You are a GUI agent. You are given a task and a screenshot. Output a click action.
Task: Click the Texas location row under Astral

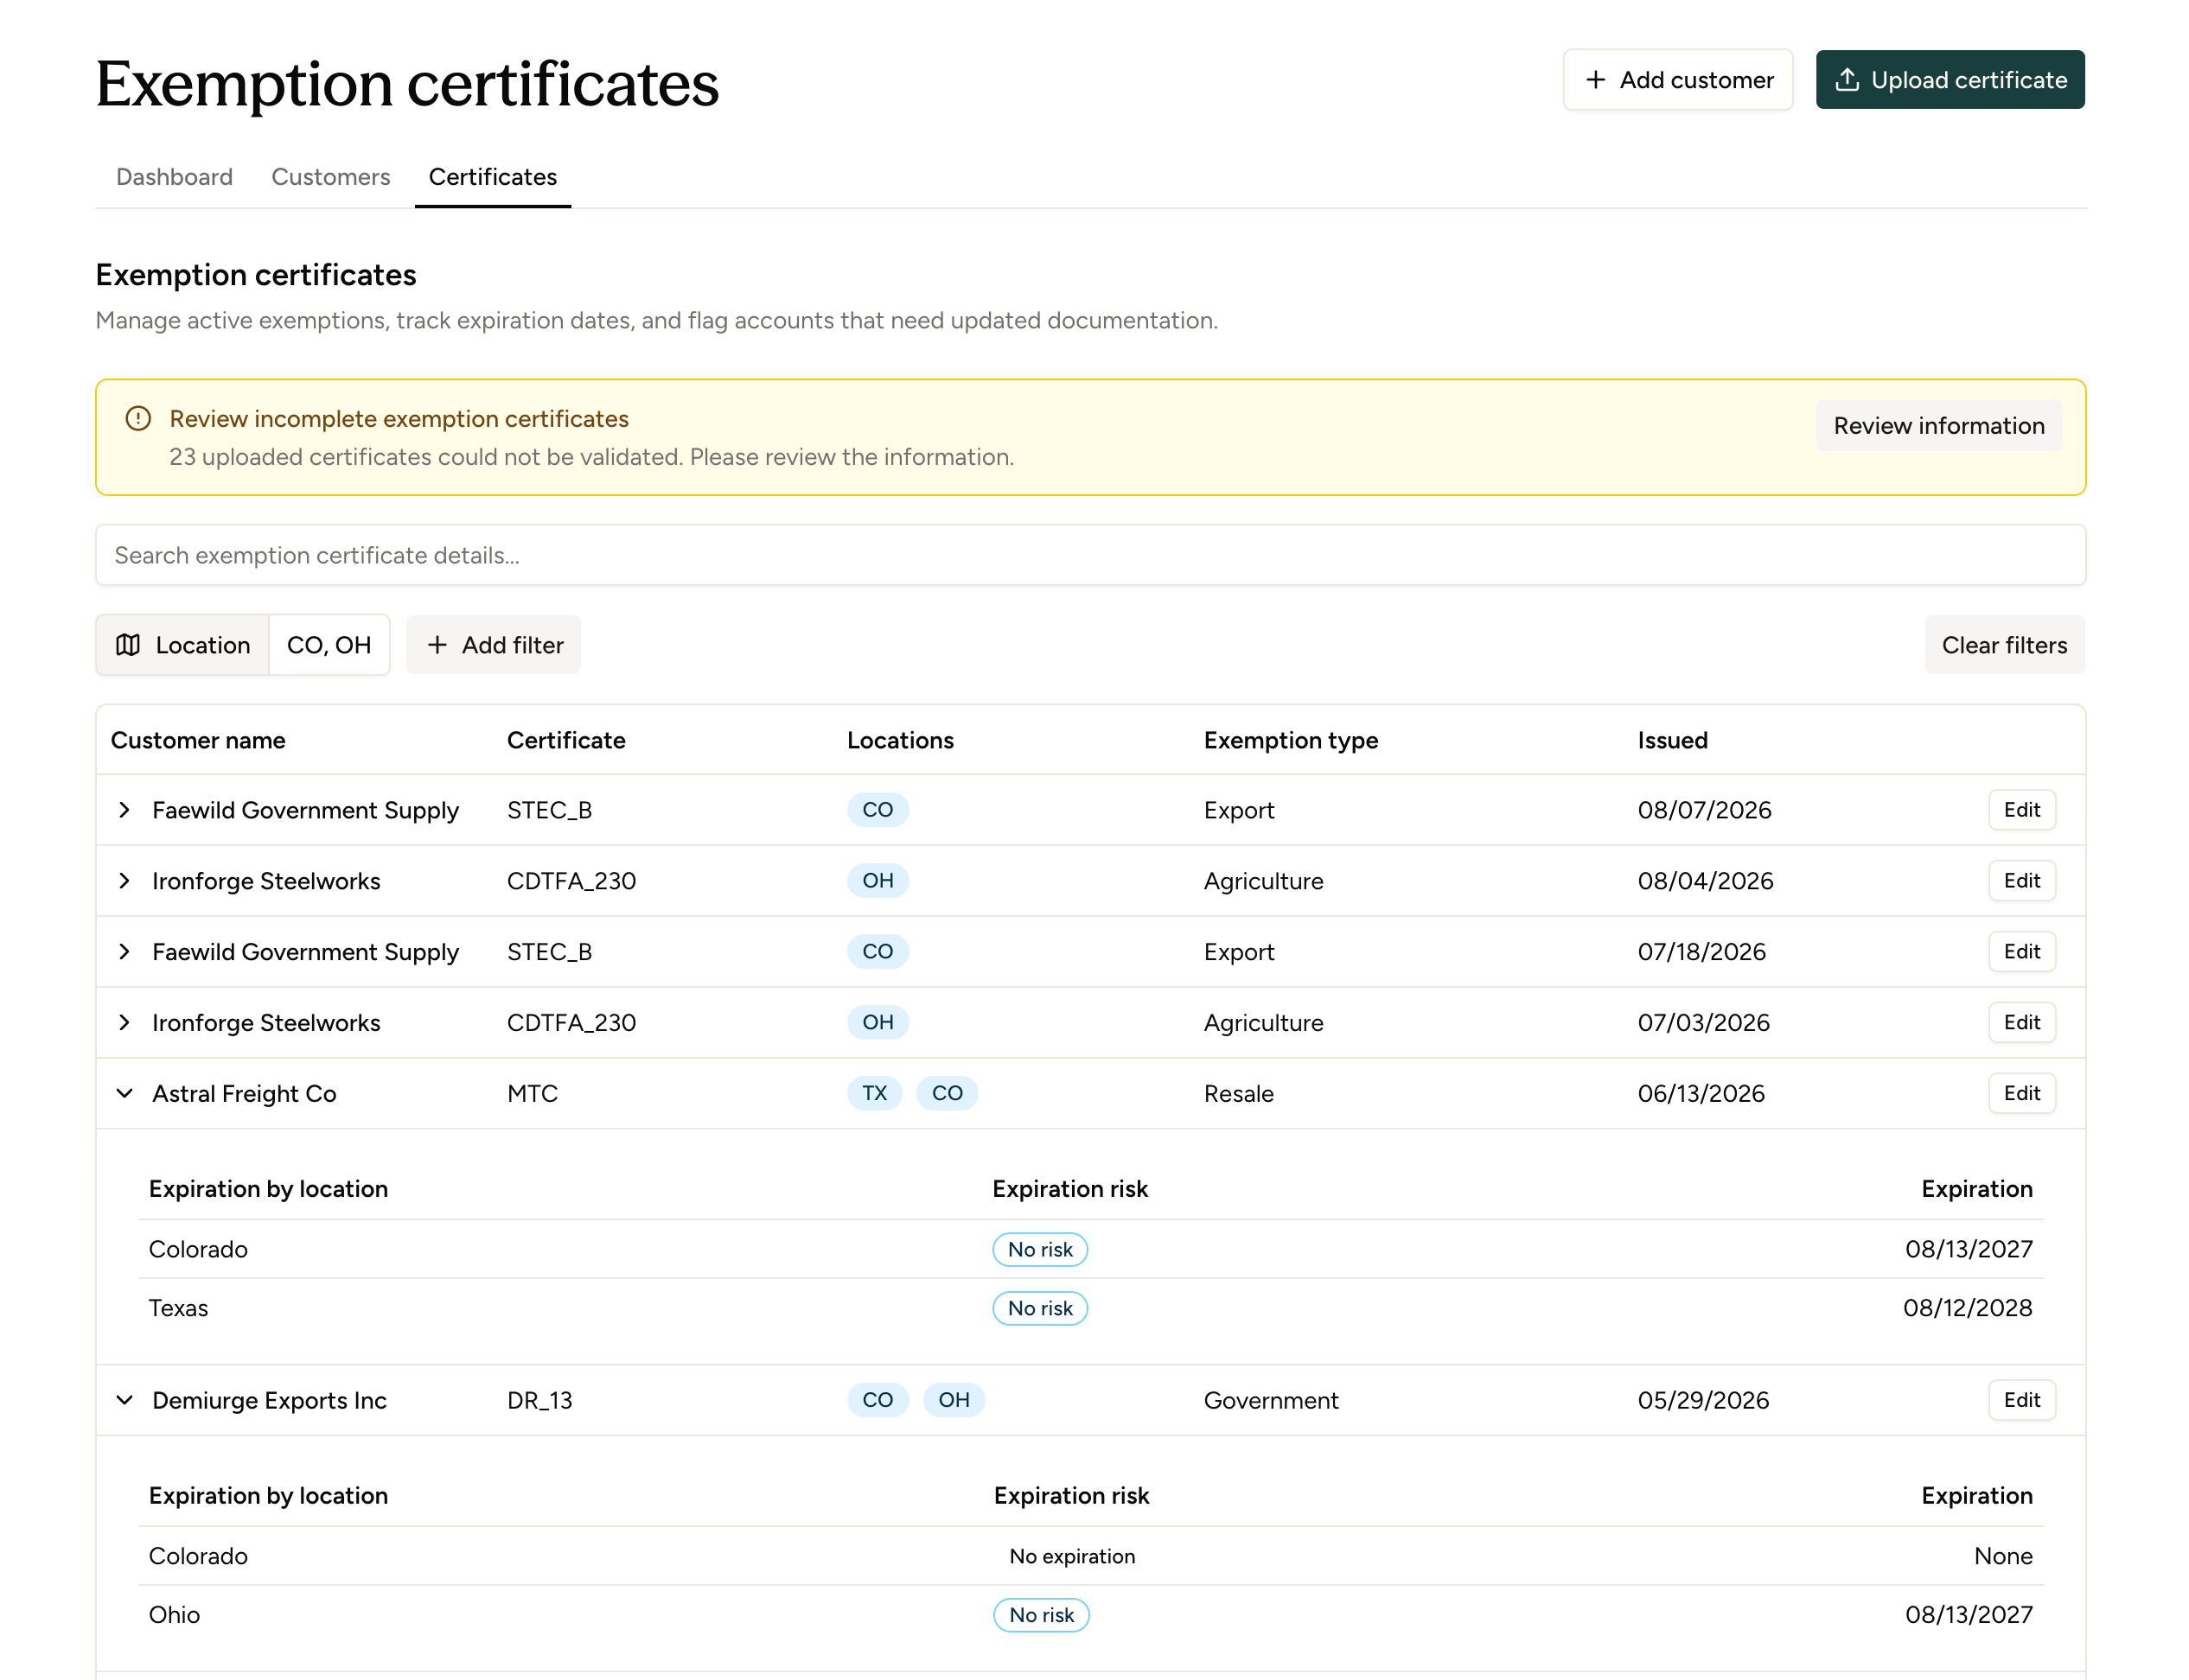(x=1090, y=1309)
